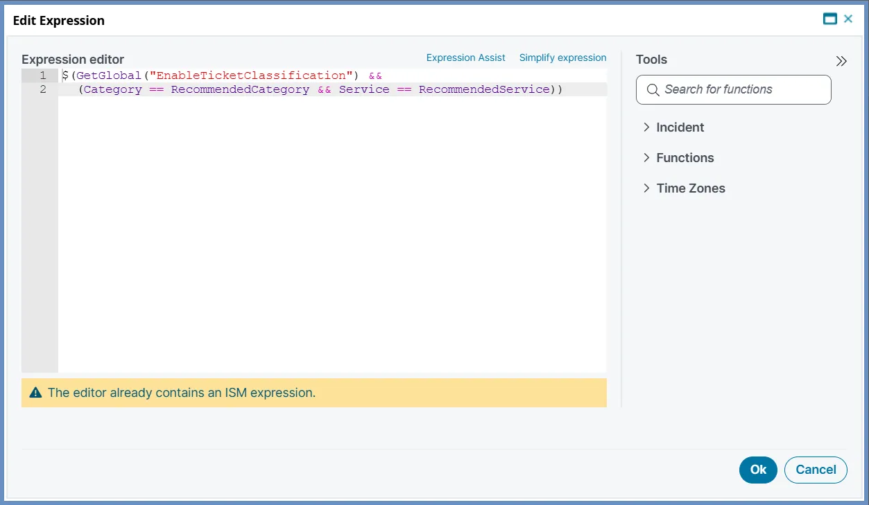This screenshot has height=505, width=869.
Task: Click the "EnableTicketClassification" string in the code
Action: [x=251, y=76]
